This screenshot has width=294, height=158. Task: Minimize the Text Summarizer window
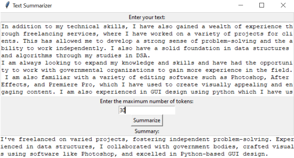tap(241, 5)
